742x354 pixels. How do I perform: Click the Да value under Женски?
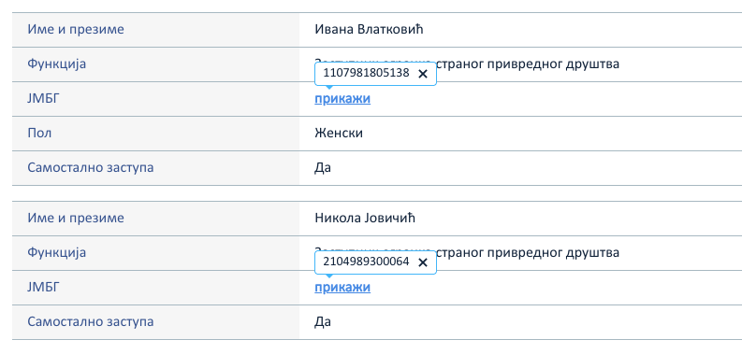(x=323, y=168)
